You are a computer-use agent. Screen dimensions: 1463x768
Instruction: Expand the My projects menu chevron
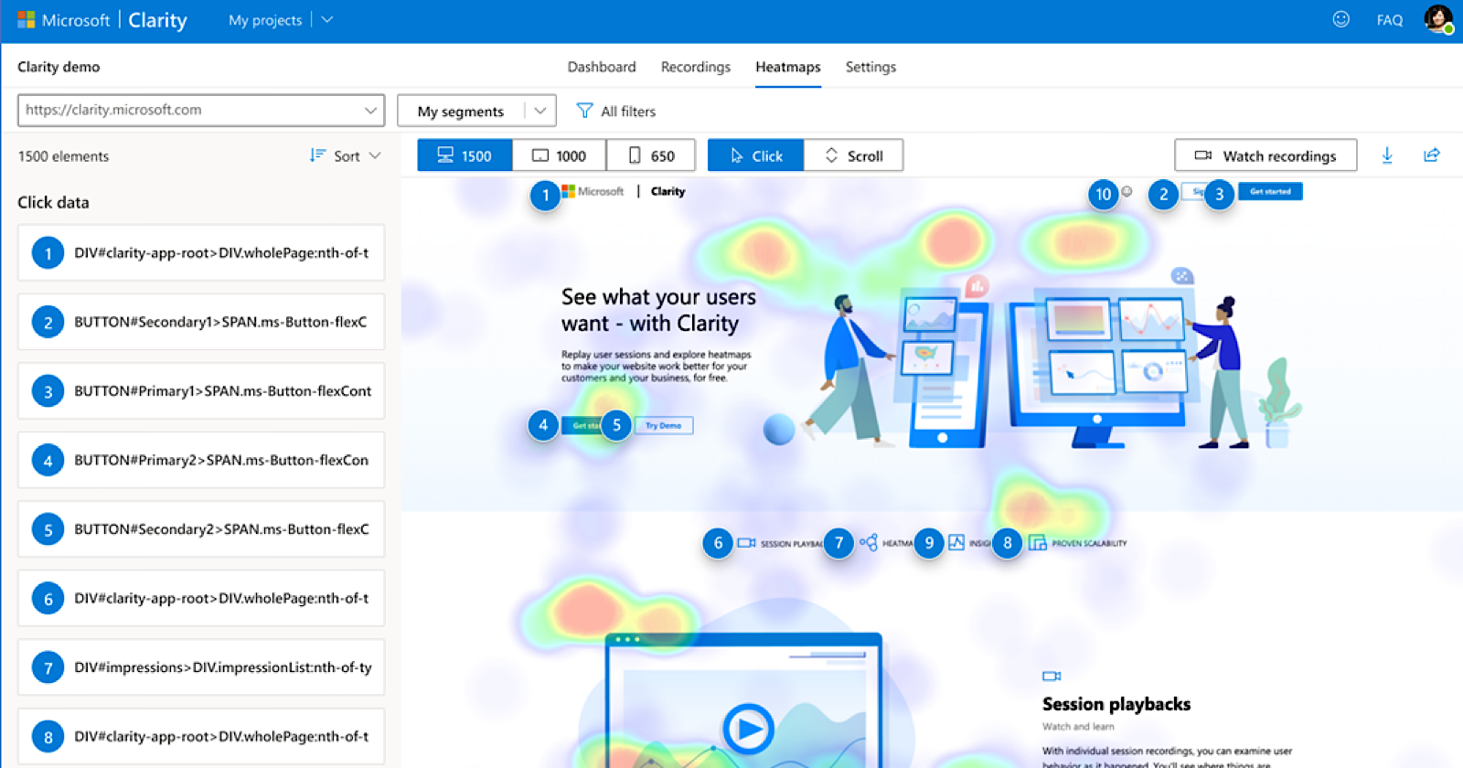327,20
